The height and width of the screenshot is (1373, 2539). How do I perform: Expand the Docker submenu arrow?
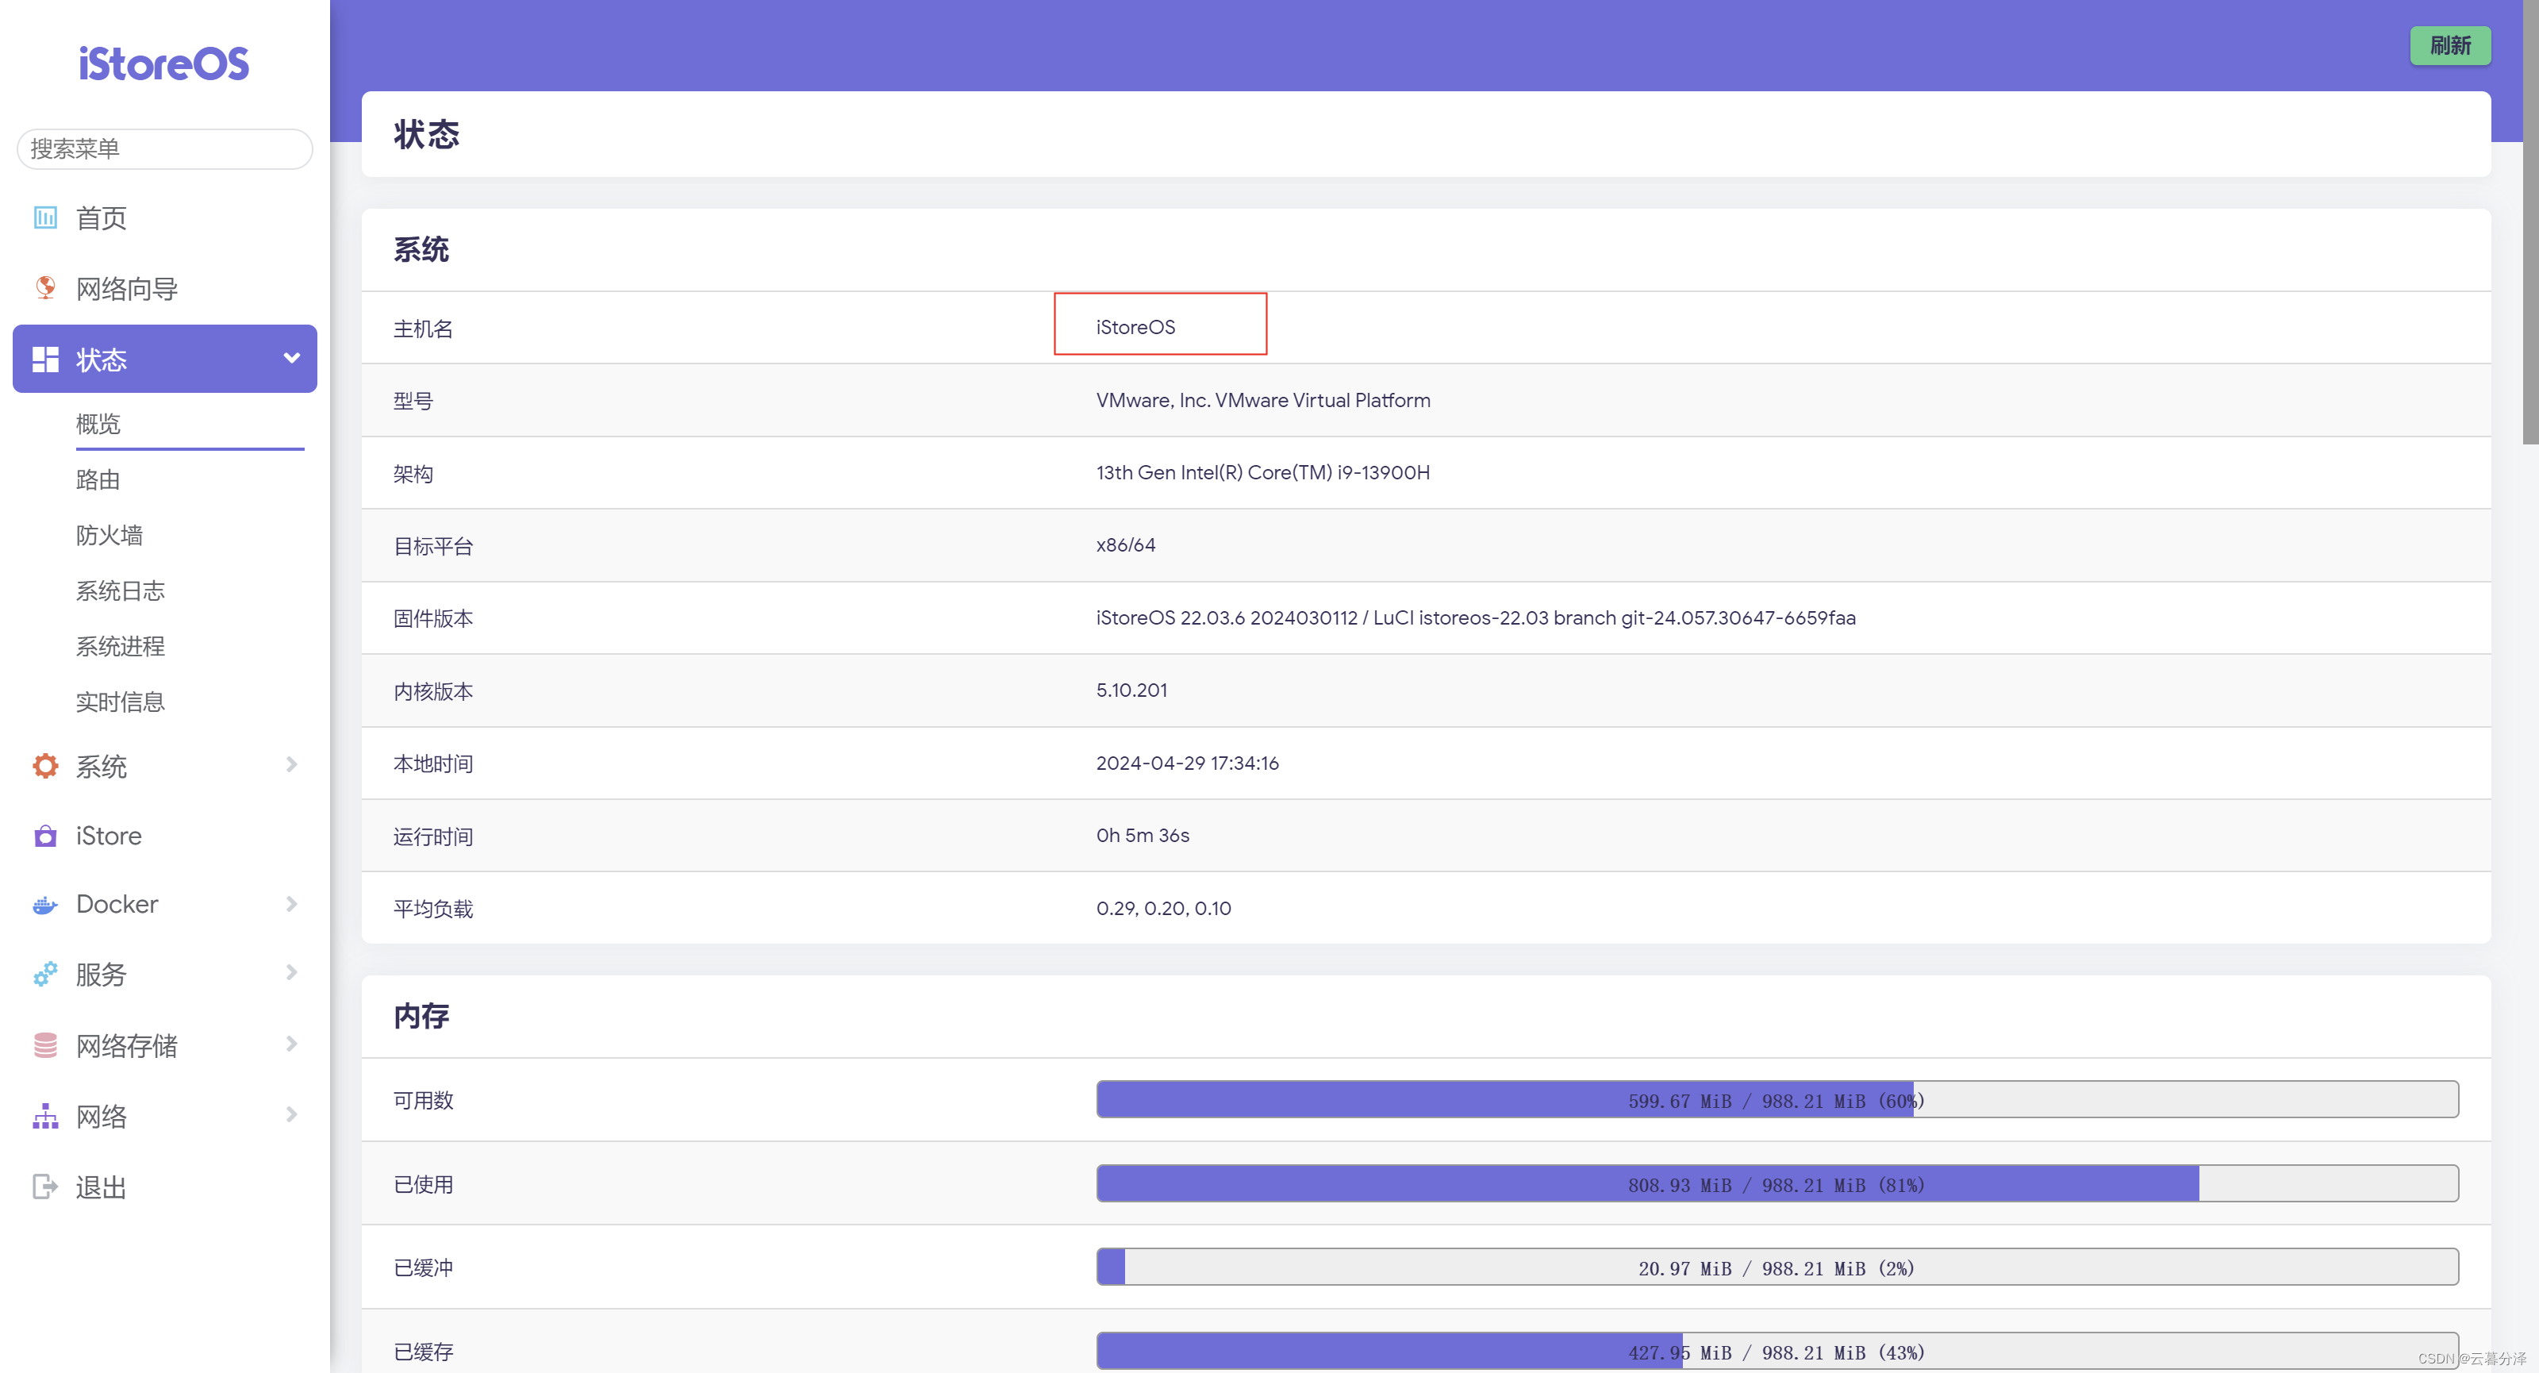point(292,904)
